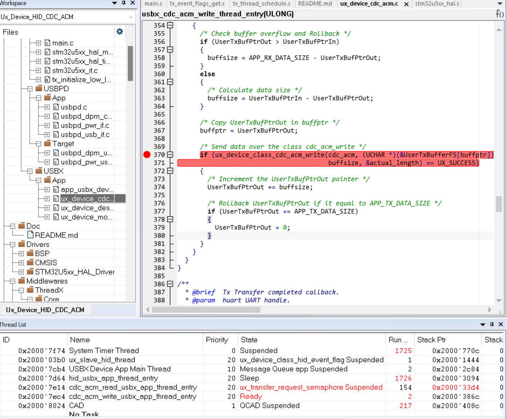Pin the Thread List panel with the pushpin icon
The image size is (507, 419).
coord(492,324)
